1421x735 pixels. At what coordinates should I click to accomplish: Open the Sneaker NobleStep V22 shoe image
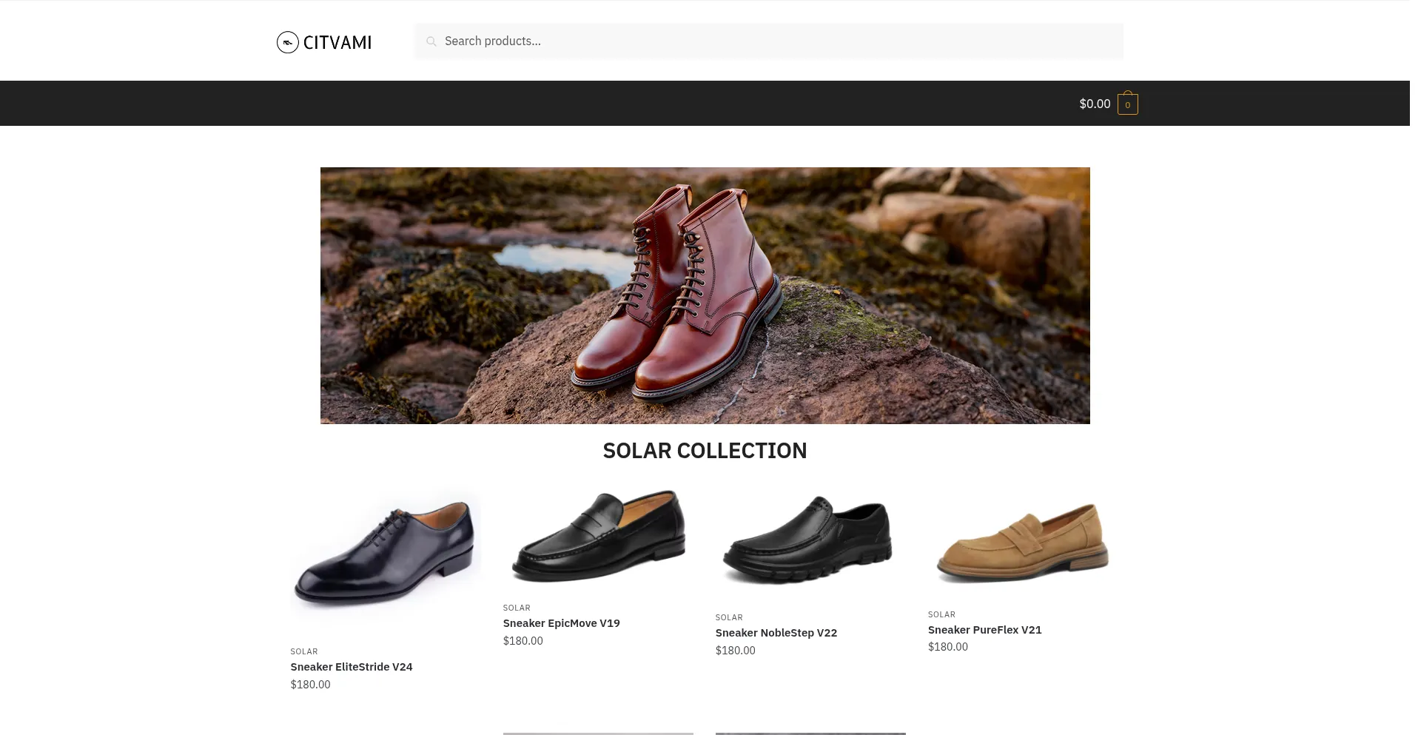coord(810,540)
